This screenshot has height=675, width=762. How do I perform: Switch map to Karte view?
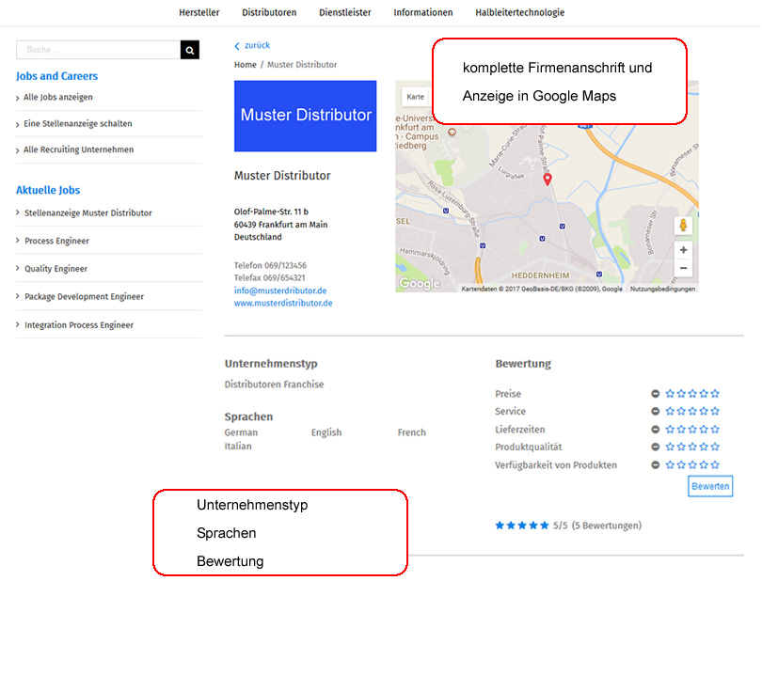416,97
